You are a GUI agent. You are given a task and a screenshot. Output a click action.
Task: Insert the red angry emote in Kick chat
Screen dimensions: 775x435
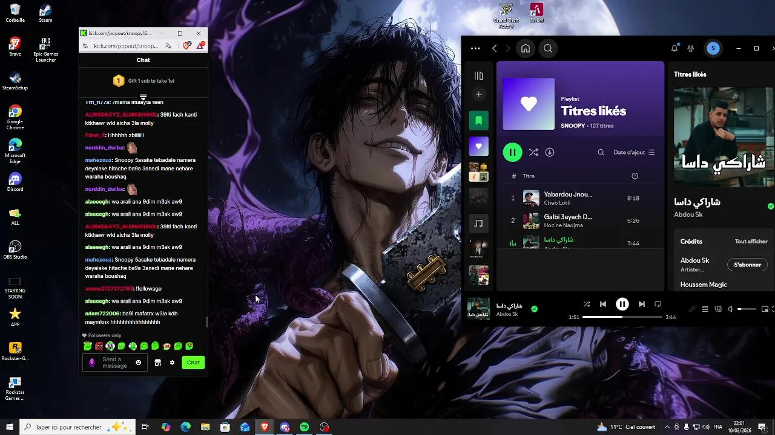click(x=99, y=346)
